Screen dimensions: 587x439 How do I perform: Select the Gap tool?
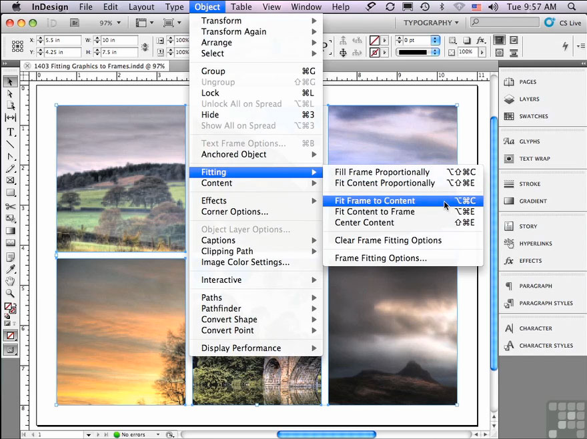point(10,117)
